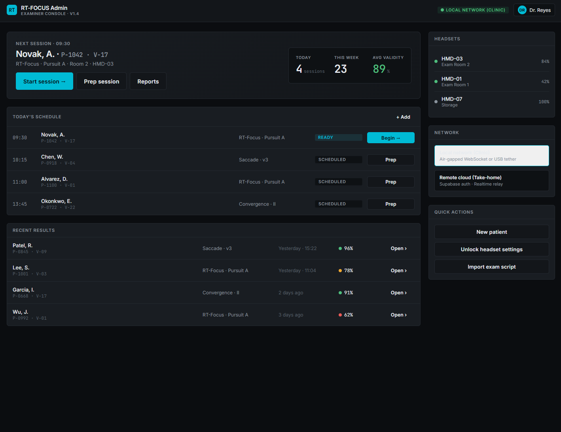This screenshot has height=432, width=561.
Task: Open Garcia, I. result
Action: pyautogui.click(x=398, y=293)
